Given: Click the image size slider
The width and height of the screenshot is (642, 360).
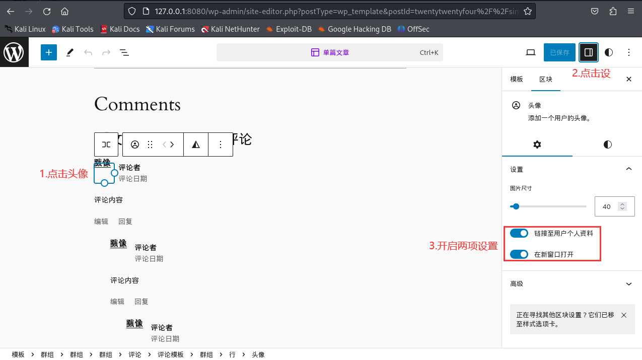Looking at the screenshot, I should click(548, 206).
